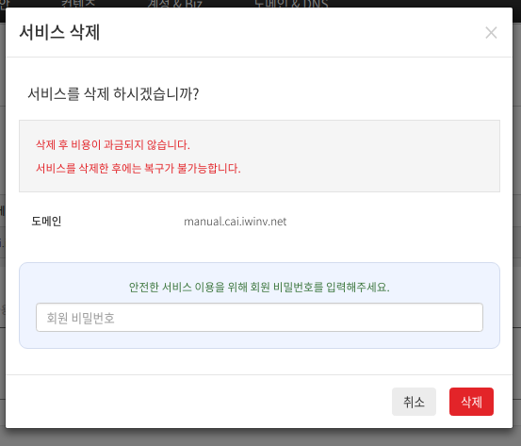
Task: Open the 컨텐츠 menu in top bar
Action: click(x=78, y=4)
